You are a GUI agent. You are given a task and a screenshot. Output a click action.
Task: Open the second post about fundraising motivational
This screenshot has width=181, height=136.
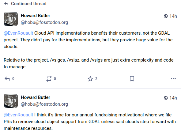[x=90, y=122]
